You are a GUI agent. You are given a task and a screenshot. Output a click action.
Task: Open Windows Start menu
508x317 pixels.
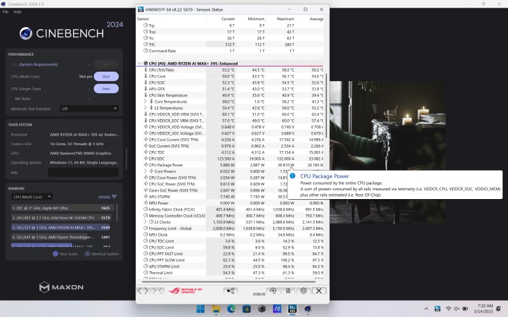[x=201, y=309]
